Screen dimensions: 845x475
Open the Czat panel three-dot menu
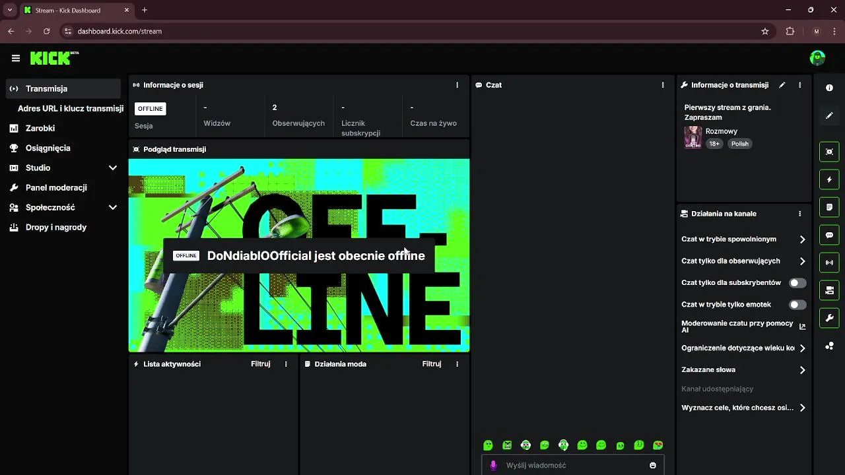[x=663, y=85]
